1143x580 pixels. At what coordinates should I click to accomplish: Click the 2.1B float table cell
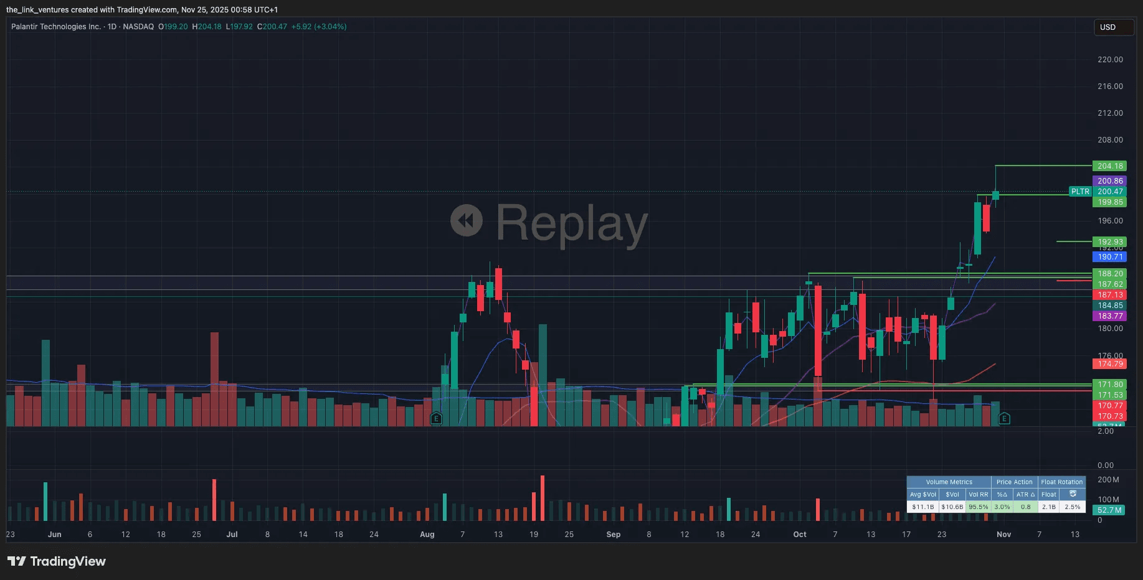point(1048,507)
